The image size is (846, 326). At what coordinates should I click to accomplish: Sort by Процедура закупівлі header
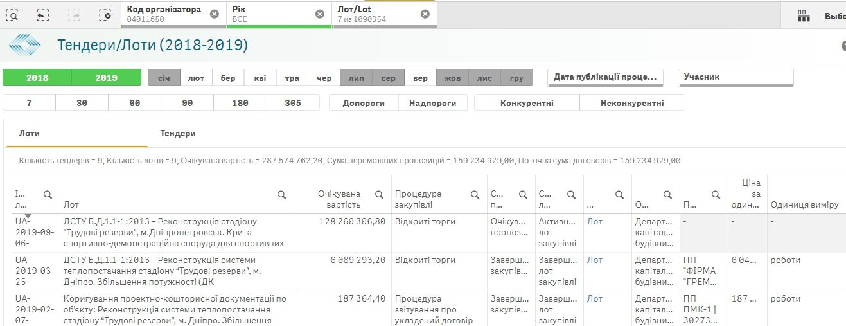point(418,199)
